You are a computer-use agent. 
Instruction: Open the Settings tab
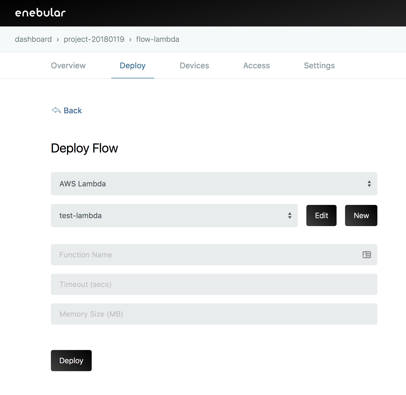[x=319, y=66]
